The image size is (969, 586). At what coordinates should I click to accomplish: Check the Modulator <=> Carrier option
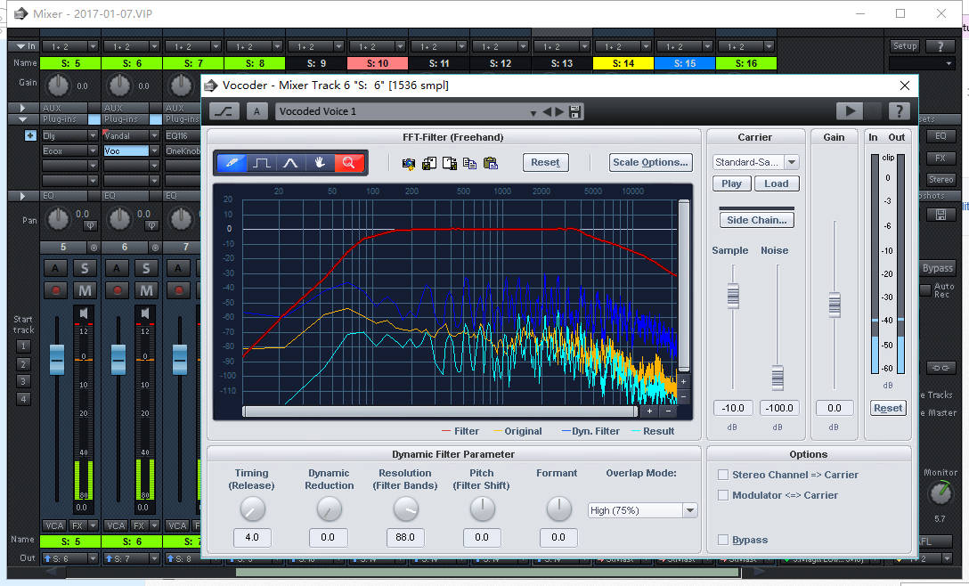(724, 495)
